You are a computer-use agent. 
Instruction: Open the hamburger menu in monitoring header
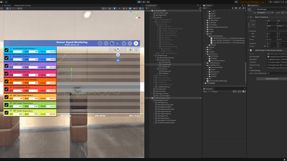(x=136, y=43)
